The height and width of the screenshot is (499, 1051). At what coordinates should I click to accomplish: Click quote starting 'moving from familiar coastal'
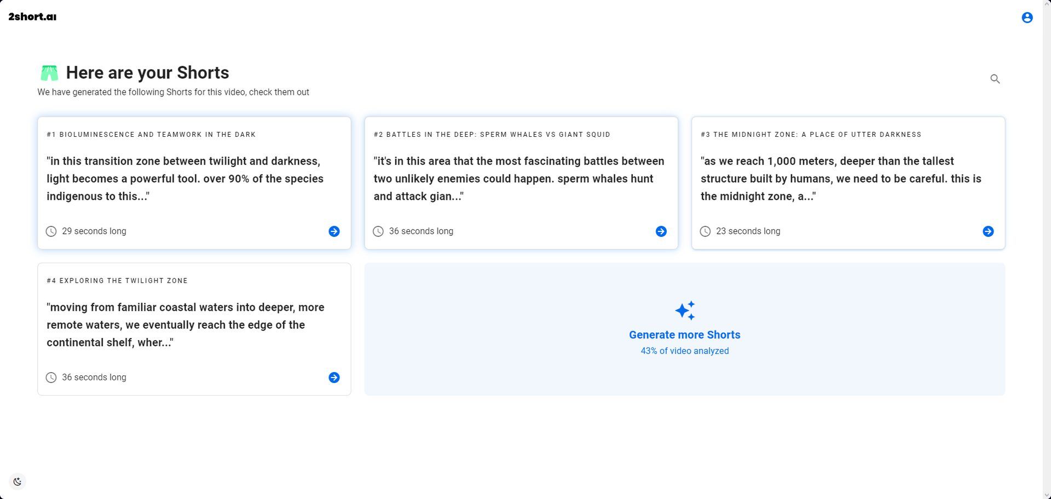[x=186, y=325]
